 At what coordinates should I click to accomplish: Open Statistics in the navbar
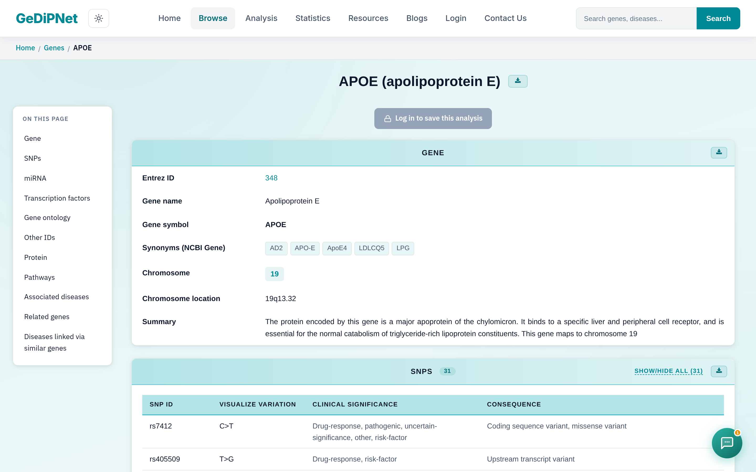pyautogui.click(x=313, y=18)
